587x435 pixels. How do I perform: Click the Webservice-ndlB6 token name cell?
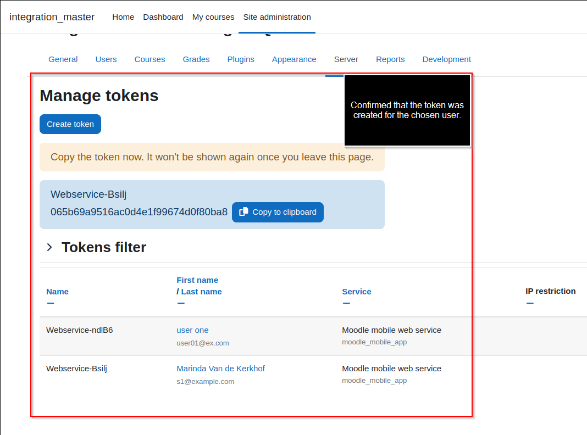pos(79,330)
